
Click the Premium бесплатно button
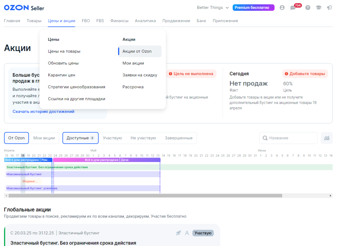click(253, 8)
